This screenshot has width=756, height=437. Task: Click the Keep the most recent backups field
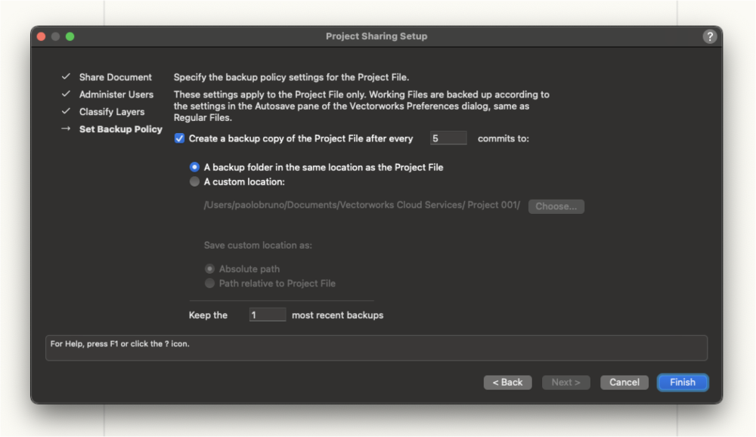point(268,315)
